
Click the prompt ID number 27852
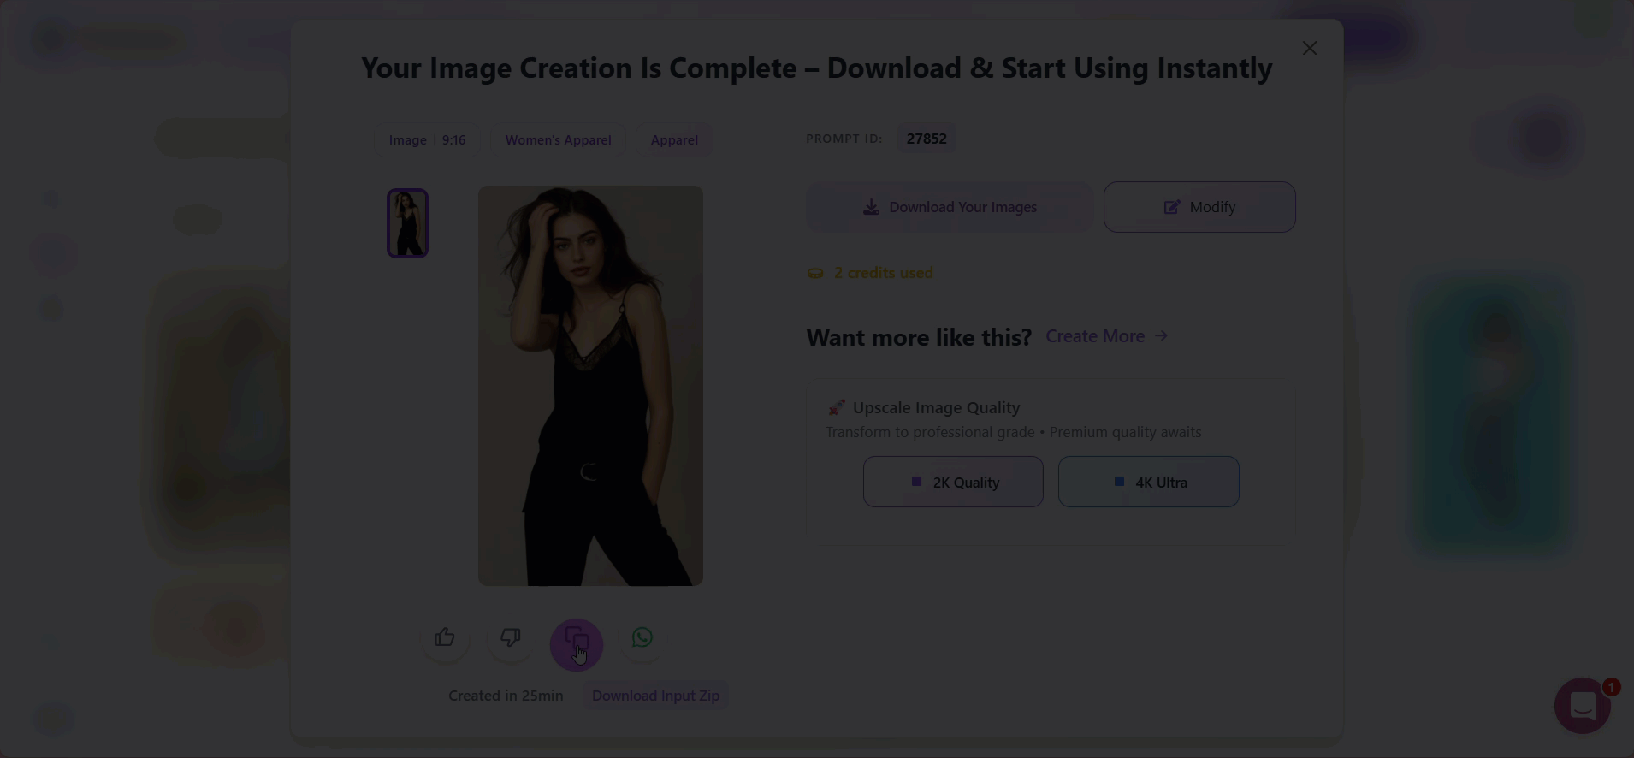click(927, 139)
